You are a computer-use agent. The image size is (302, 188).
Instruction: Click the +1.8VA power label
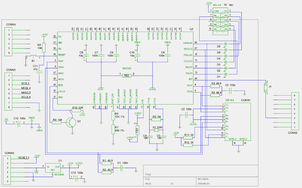click(130, 137)
